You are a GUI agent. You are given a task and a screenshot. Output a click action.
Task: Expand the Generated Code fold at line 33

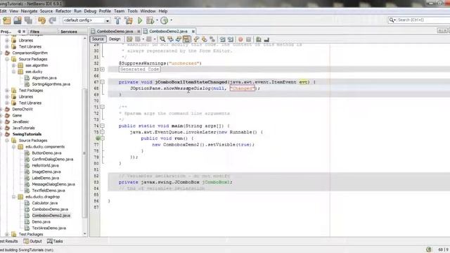(103, 70)
